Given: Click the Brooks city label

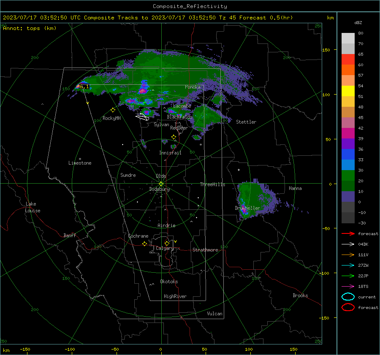Looking at the screenshot, I should tap(300, 295).
